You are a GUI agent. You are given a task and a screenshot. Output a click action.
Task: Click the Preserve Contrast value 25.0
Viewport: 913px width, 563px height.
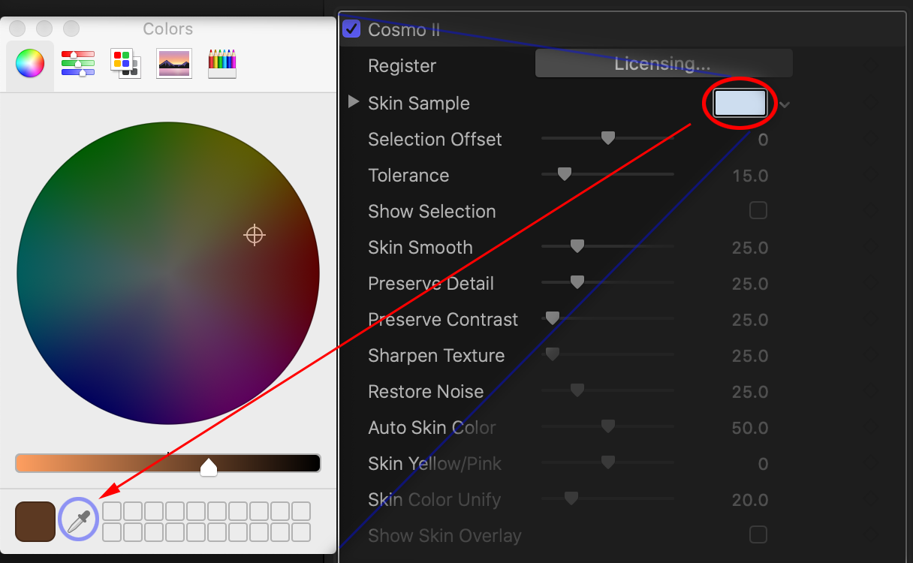coord(750,320)
